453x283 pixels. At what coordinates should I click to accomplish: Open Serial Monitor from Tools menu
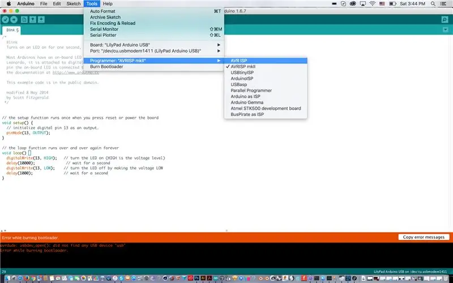[153, 29]
